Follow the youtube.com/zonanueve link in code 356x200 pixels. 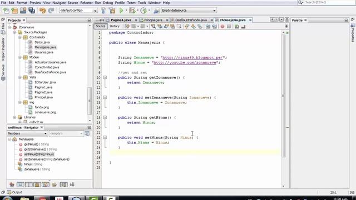pyautogui.click(x=185, y=63)
